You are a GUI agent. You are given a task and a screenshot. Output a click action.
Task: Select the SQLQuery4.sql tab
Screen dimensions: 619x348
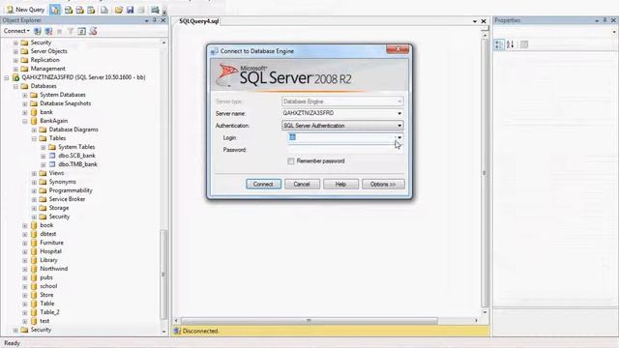click(198, 21)
